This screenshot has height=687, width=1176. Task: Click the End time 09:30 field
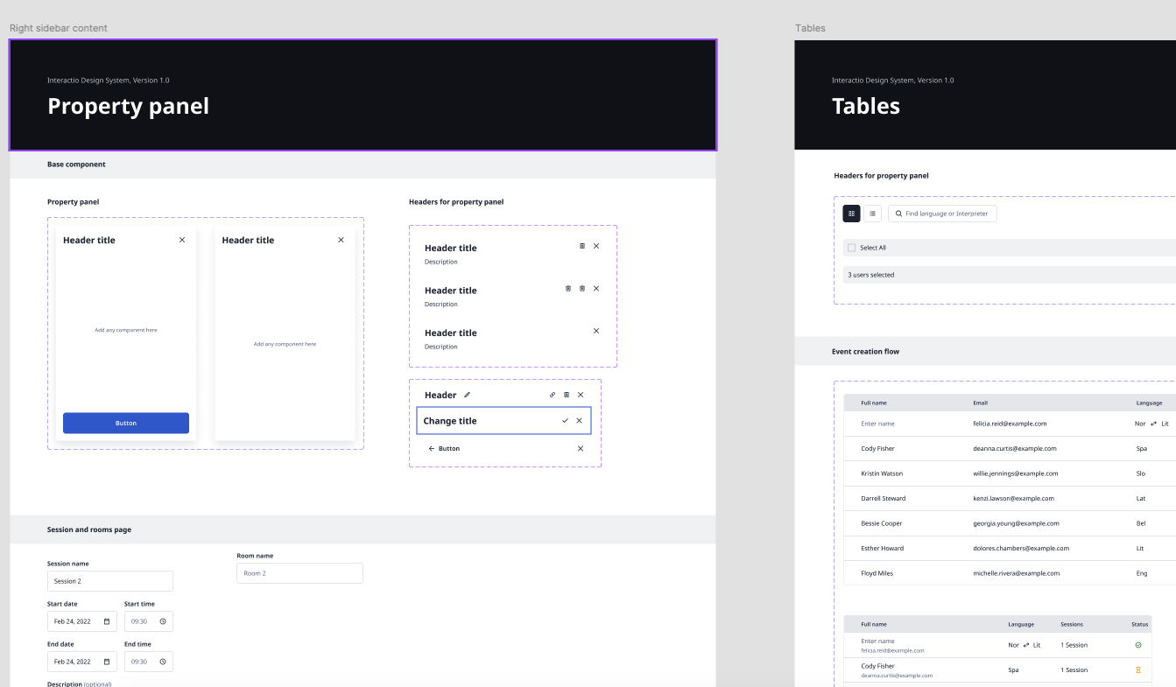149,662
